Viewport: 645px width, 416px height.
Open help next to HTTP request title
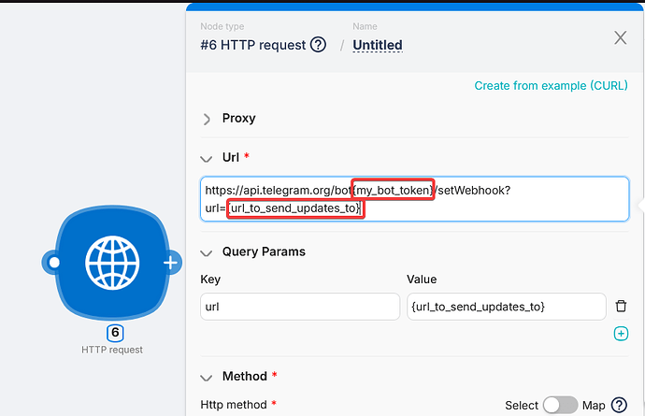(x=318, y=45)
